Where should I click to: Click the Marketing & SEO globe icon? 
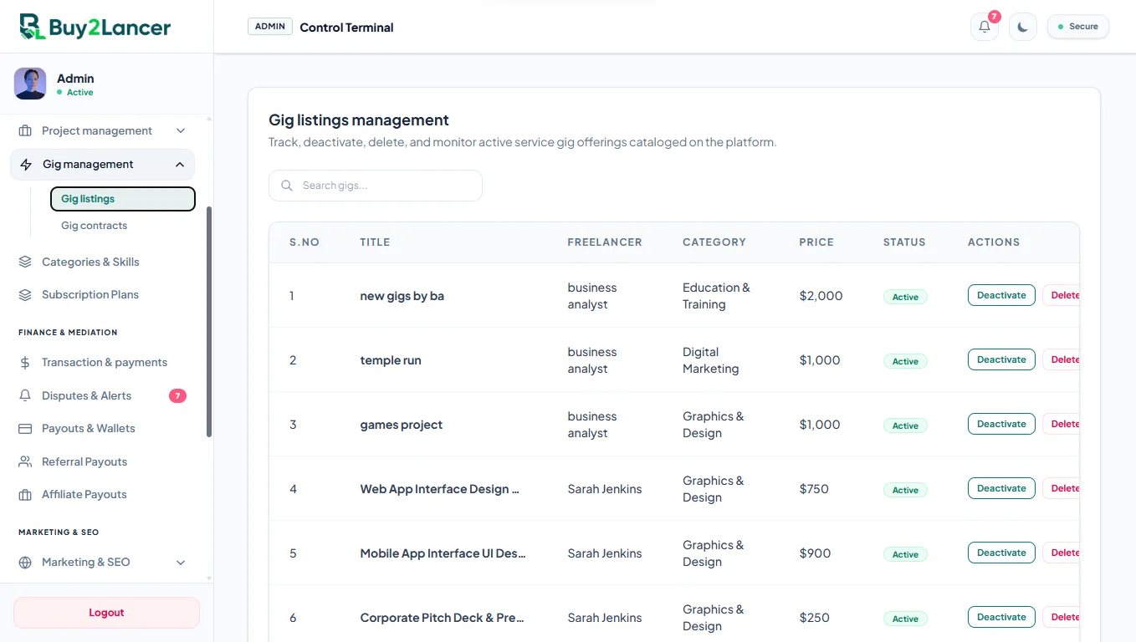25,563
